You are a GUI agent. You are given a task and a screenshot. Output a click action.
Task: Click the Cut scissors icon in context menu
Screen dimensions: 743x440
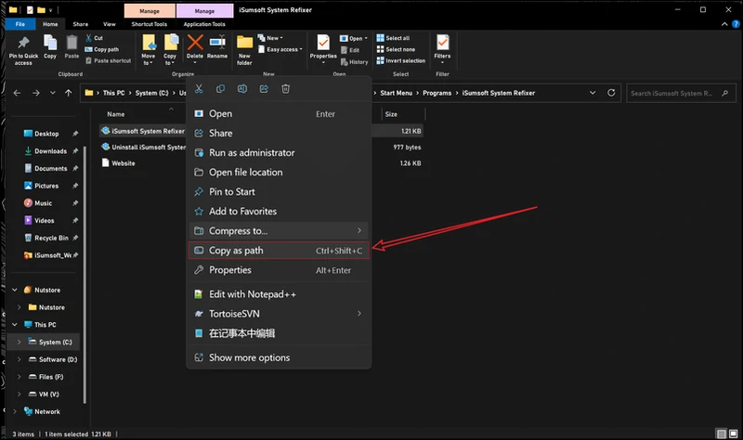click(198, 88)
